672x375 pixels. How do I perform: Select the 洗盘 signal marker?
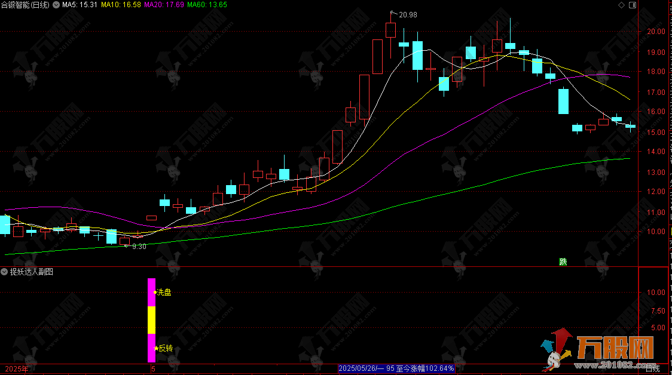click(x=163, y=293)
